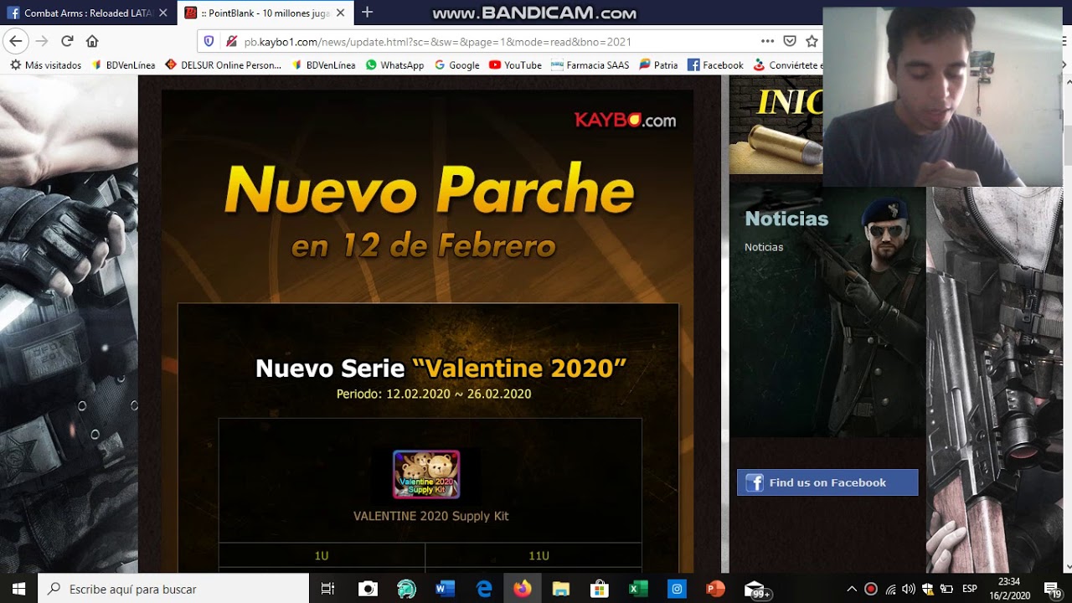Click the Windows Security tray icon
1072x603 pixels.
click(927, 589)
